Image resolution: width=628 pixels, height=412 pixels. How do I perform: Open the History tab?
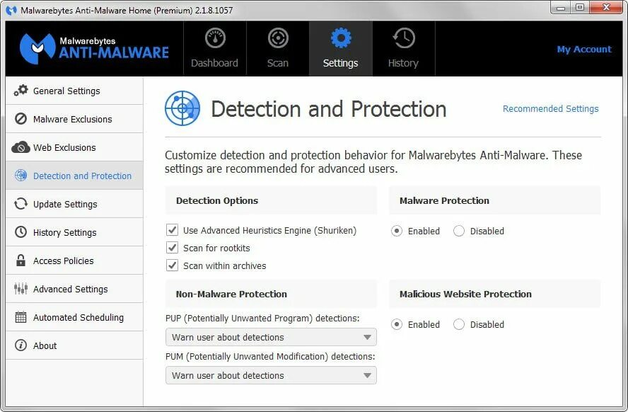[x=403, y=47]
